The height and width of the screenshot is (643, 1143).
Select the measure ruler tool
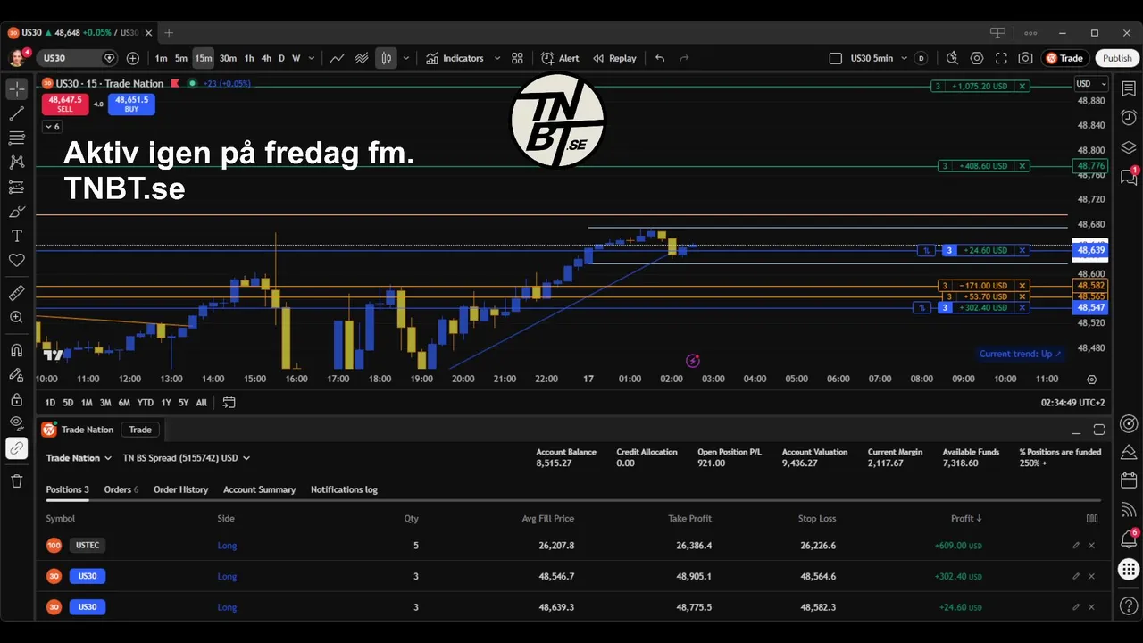16,293
